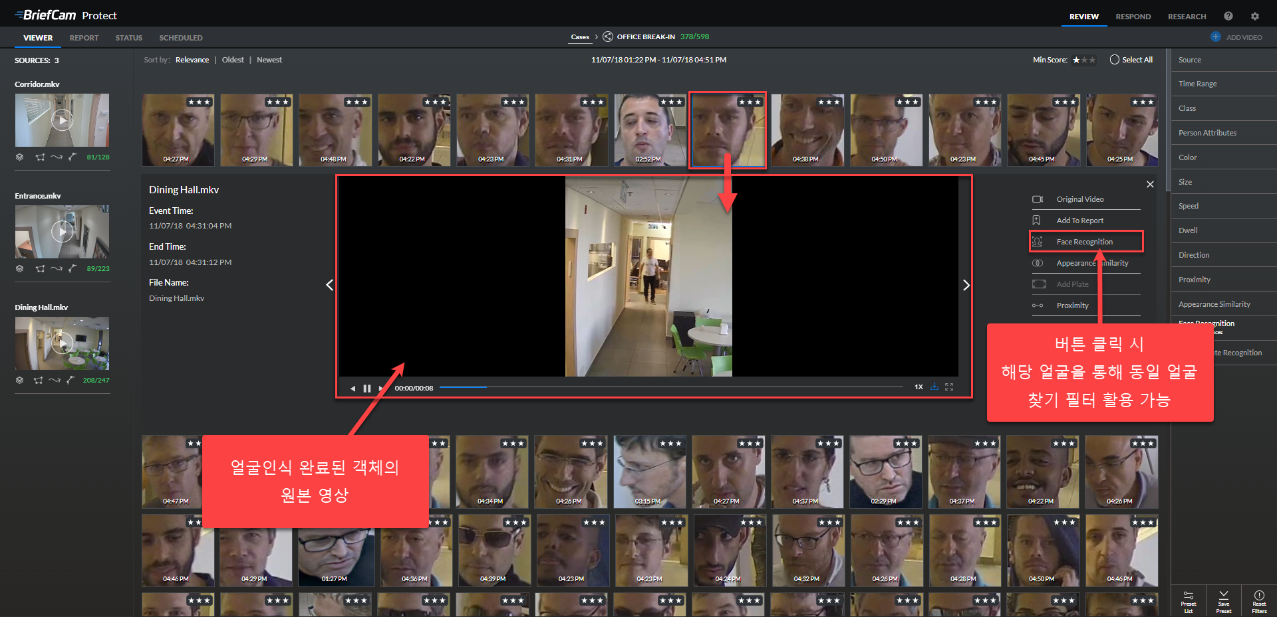Switch to the RESEARCH tab
1277x617 pixels.
coord(1187,17)
